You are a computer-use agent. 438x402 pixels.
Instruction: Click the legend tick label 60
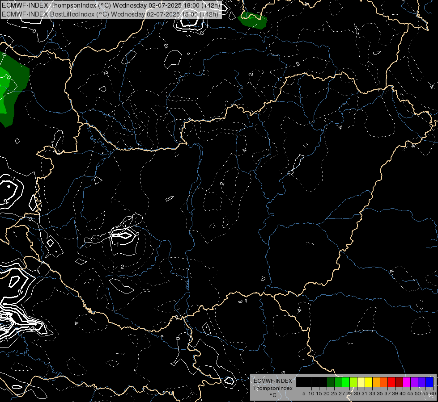click(x=433, y=394)
